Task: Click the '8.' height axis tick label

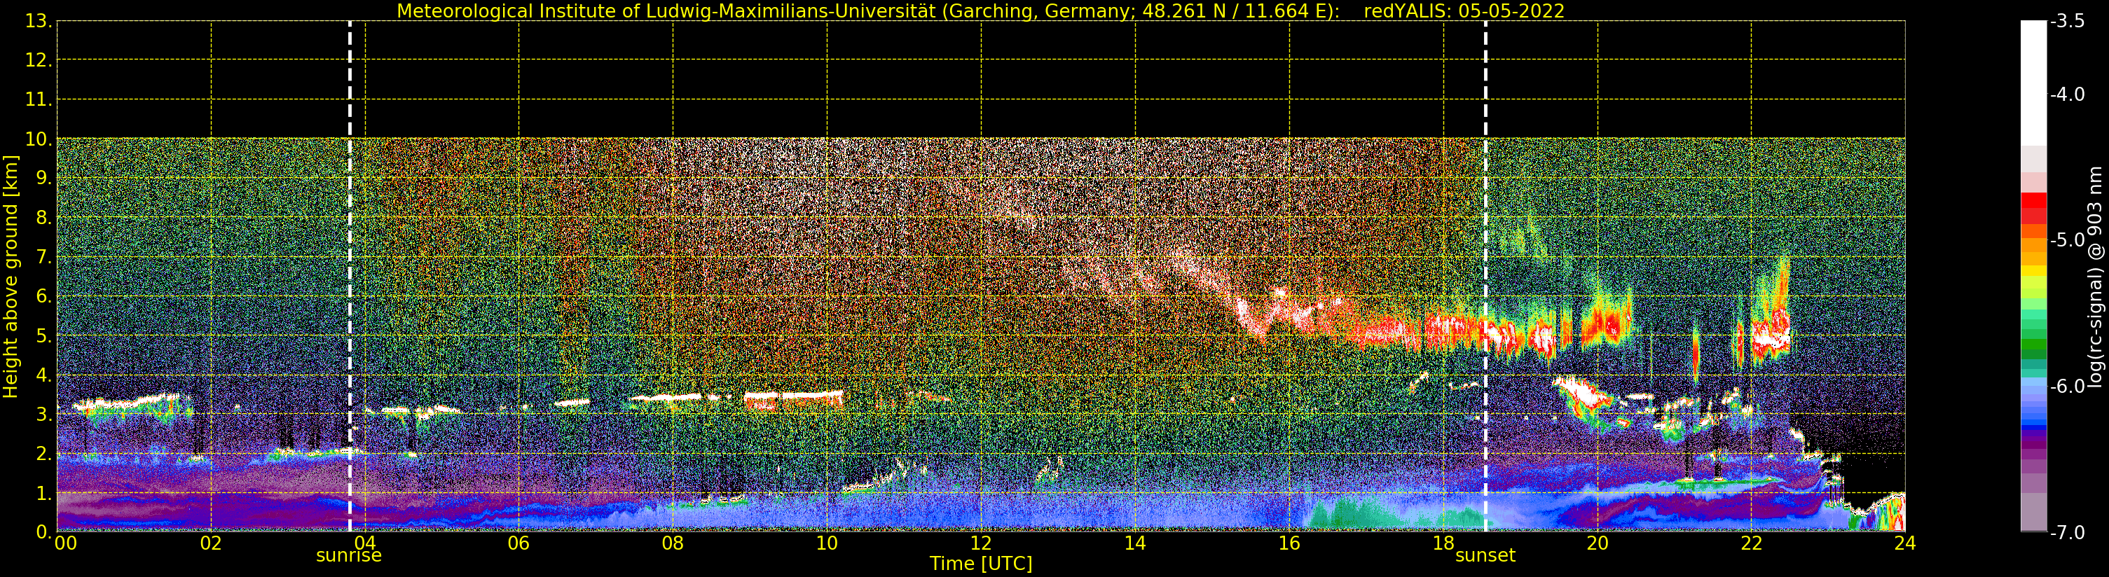Action: [x=44, y=218]
